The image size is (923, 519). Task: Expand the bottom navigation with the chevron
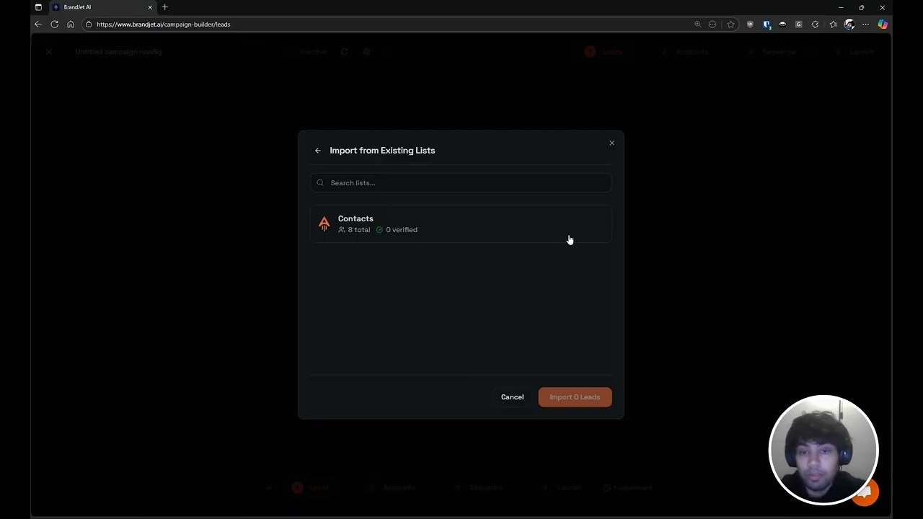(270, 487)
